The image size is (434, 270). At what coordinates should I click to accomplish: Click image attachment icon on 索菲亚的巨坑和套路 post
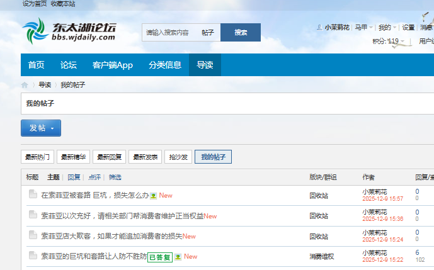(x=178, y=257)
